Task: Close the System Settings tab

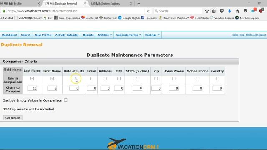Action: [131, 3]
